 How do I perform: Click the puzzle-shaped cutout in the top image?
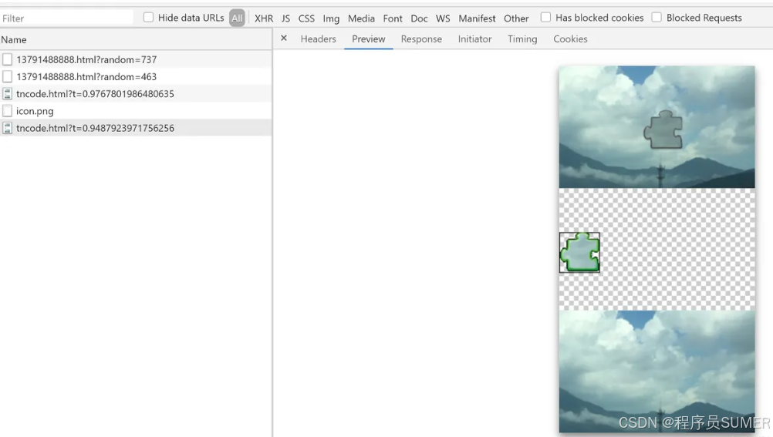tap(663, 129)
